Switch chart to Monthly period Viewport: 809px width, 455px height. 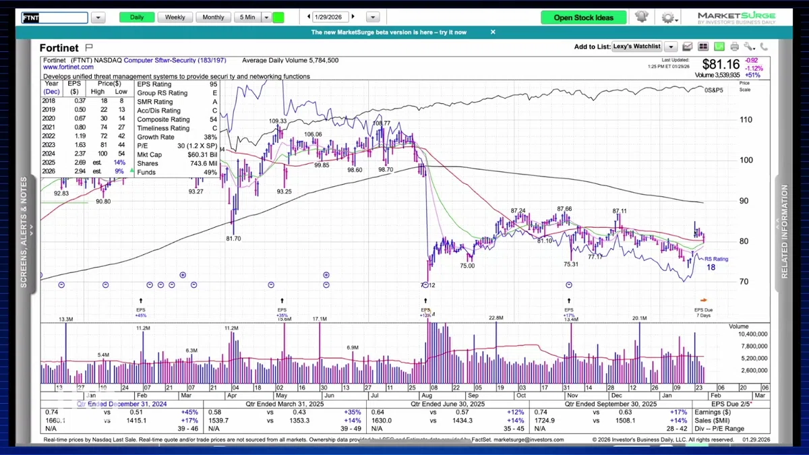213,18
